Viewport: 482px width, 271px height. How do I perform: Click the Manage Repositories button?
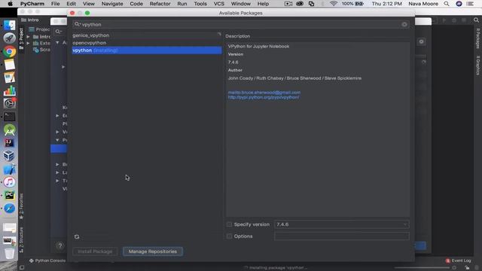[153, 251]
